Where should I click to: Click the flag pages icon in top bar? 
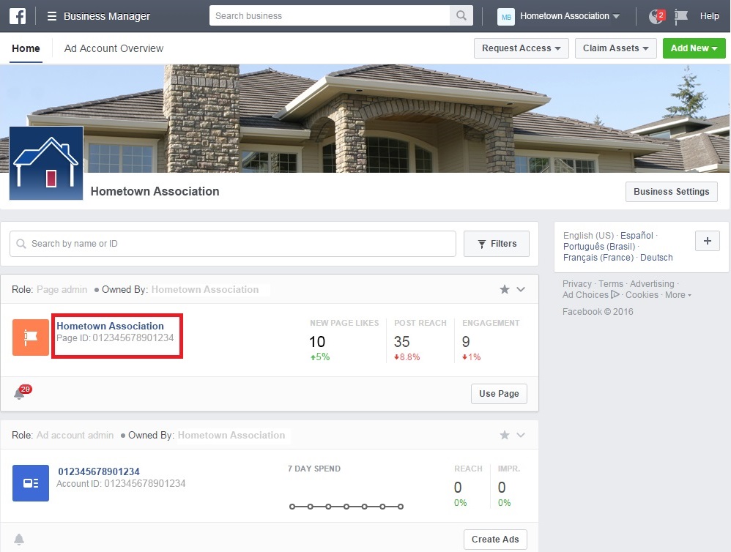pos(681,16)
